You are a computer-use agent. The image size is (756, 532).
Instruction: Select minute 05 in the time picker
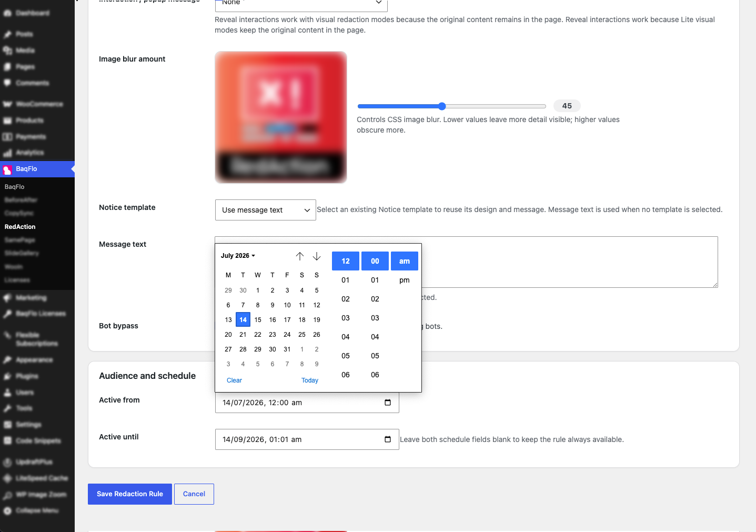[x=375, y=356]
